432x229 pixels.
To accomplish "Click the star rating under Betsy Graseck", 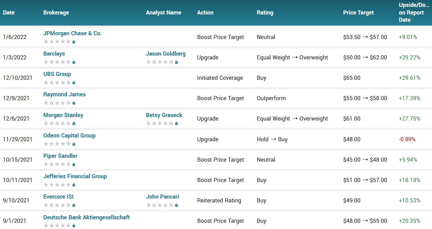I will pyautogui.click(x=160, y=123).
